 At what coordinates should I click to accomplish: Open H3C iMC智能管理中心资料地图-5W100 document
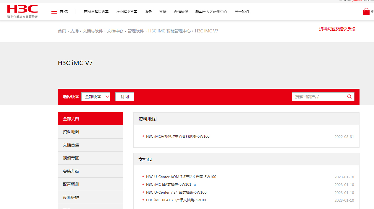click(178, 136)
